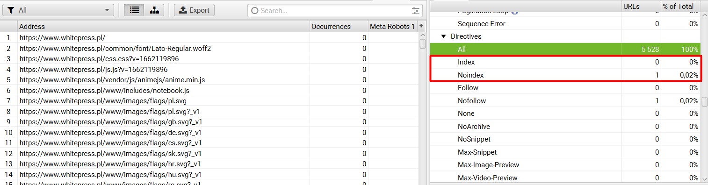Focus the Search input field
The height and width of the screenshot is (185, 708).
[x=334, y=10]
